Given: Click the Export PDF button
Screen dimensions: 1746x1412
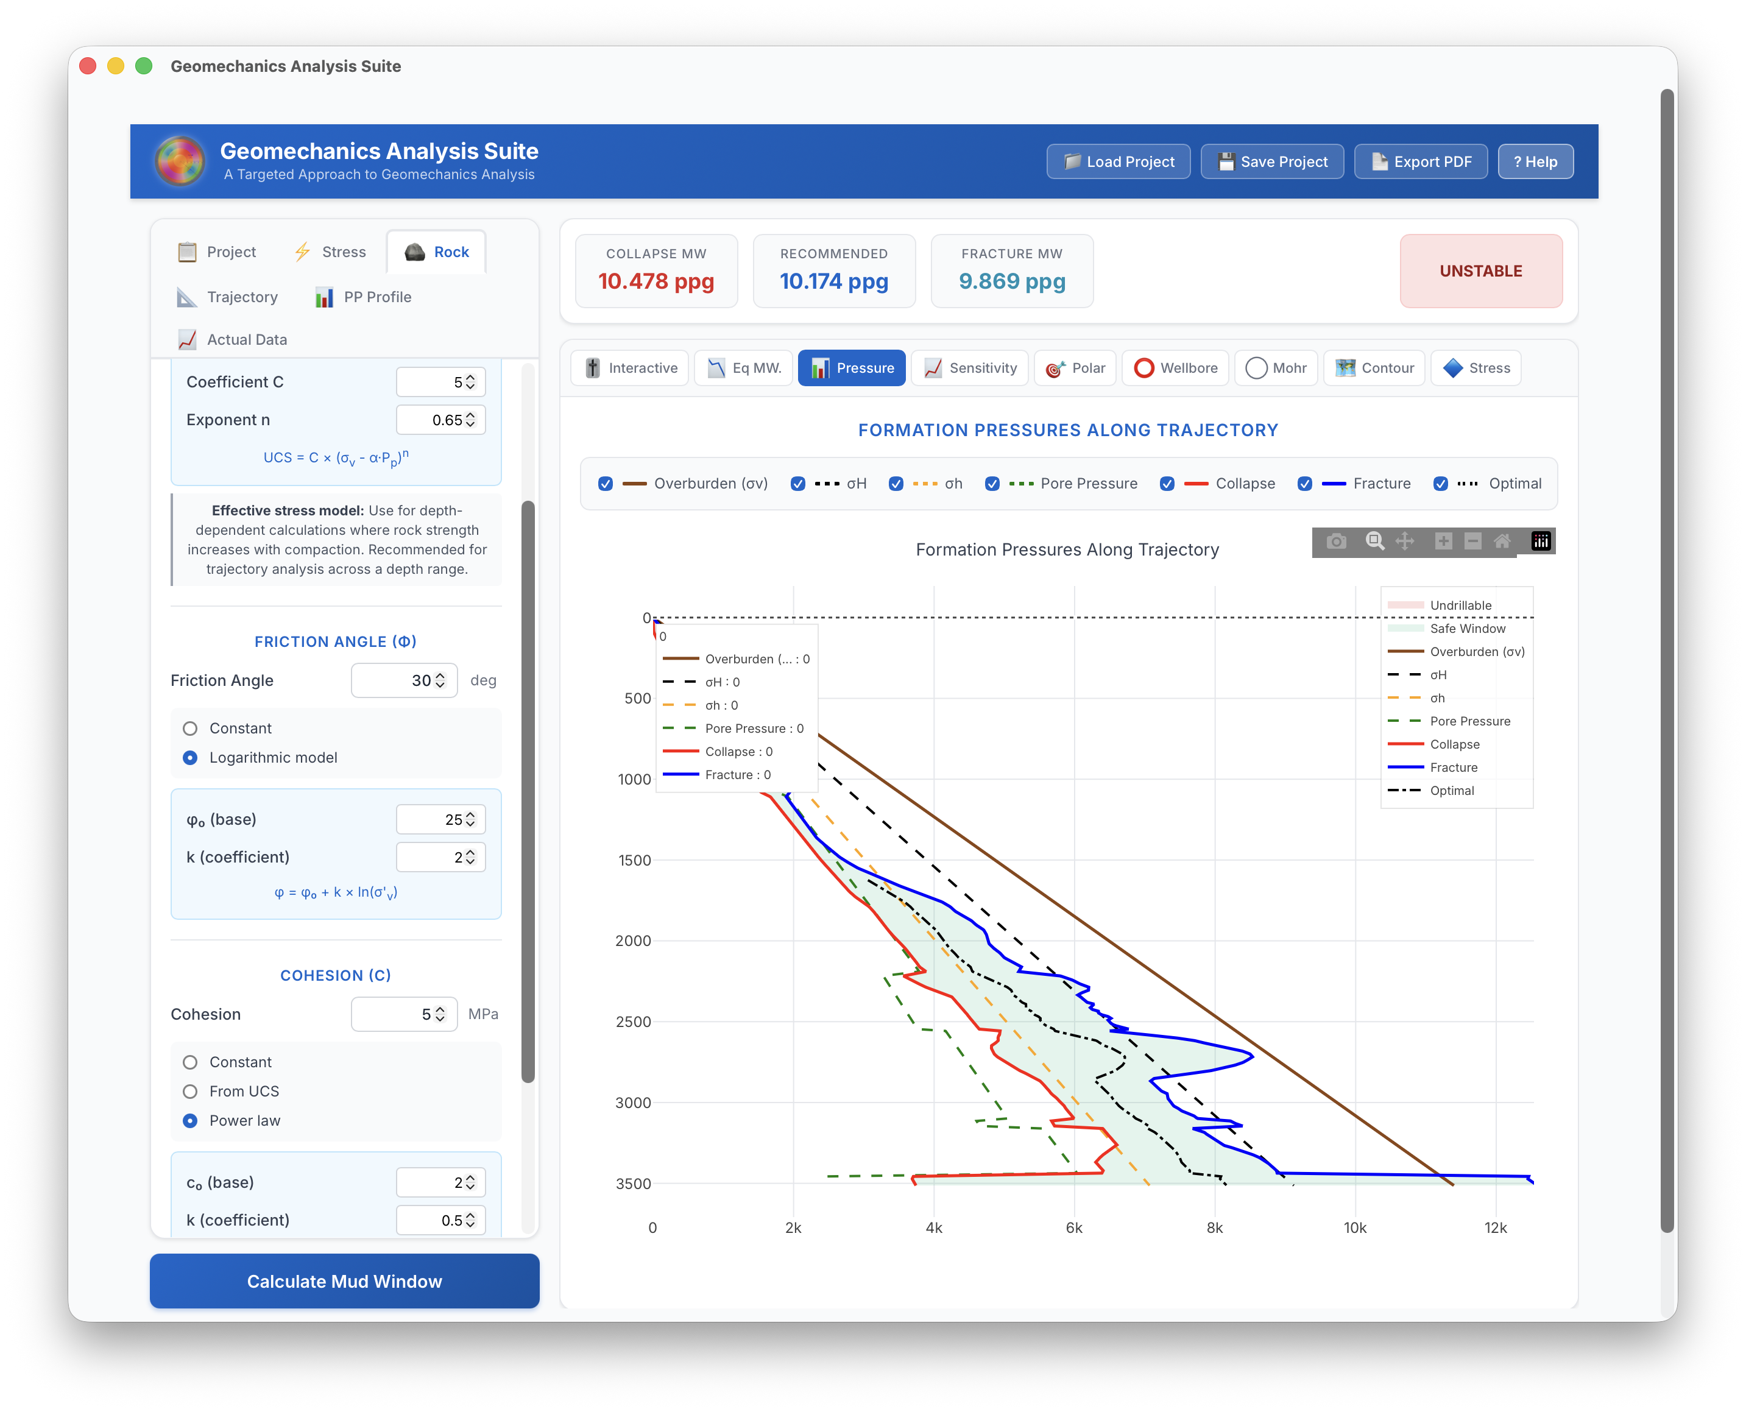Looking at the screenshot, I should point(1421,162).
